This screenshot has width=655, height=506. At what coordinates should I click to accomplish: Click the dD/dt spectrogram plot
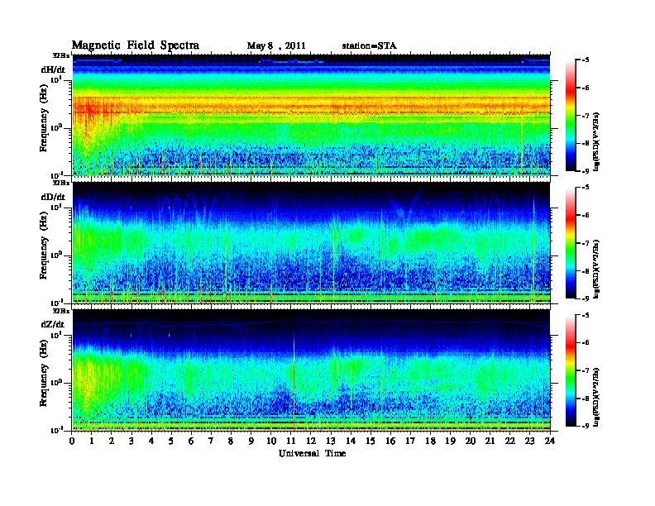311,242
